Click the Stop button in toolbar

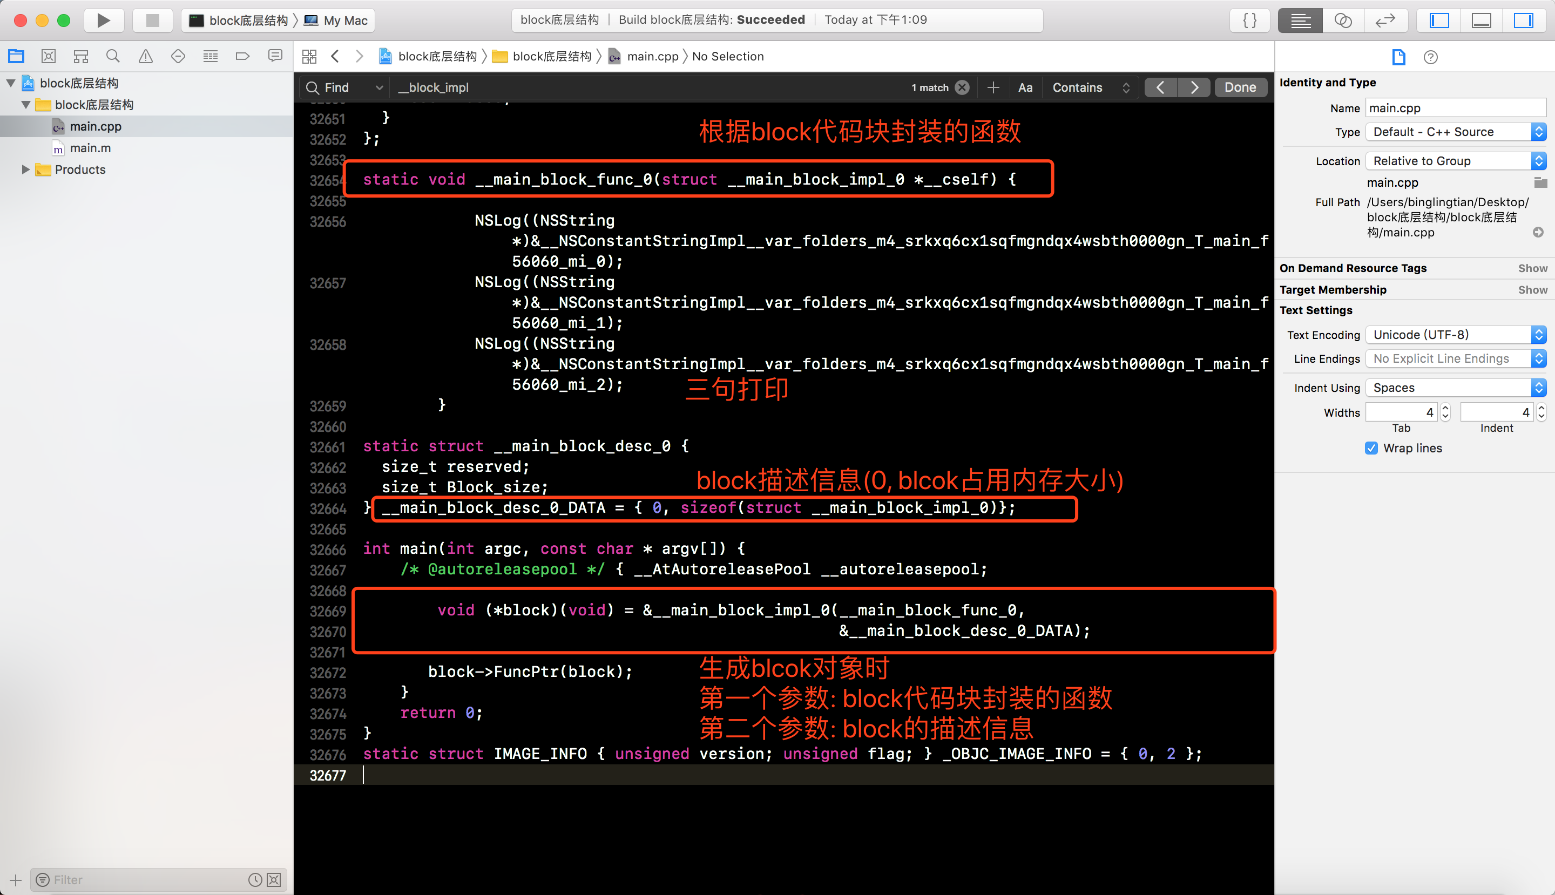click(152, 21)
